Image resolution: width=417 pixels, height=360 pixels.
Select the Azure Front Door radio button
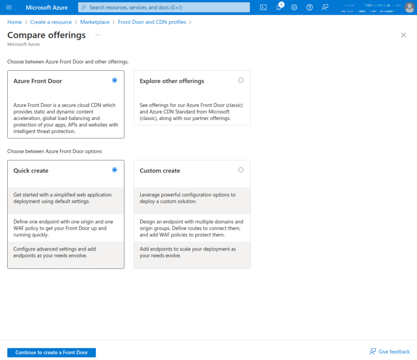point(114,80)
